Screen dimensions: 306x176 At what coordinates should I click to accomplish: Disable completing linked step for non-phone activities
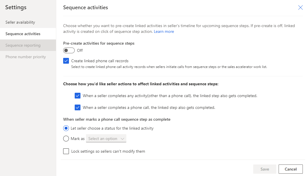pos(78,95)
